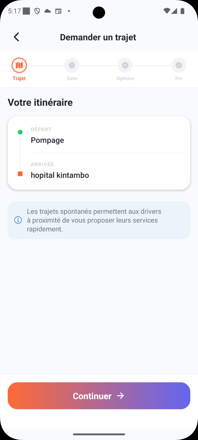Tap the ARRIVÉE section label
The image size is (198, 440).
pos(42,164)
